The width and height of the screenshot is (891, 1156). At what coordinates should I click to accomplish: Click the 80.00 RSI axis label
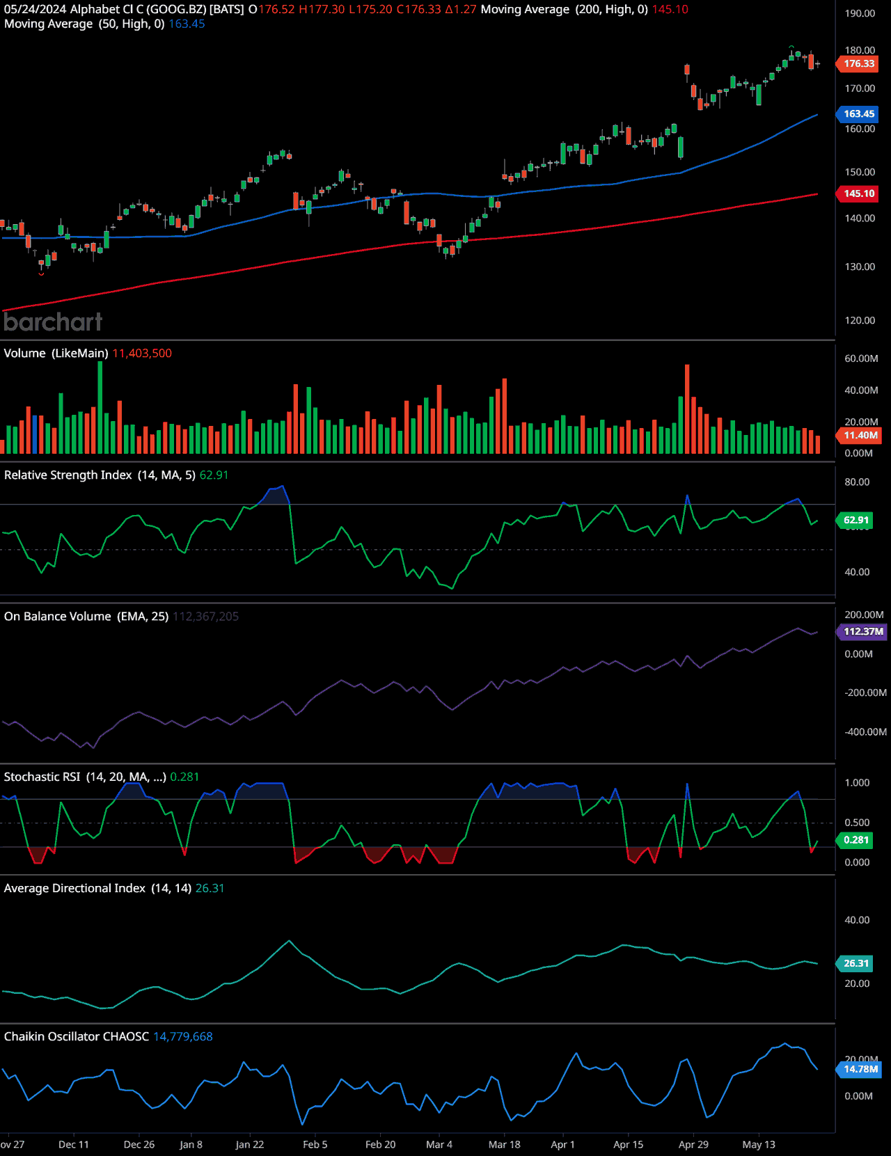coord(857,482)
